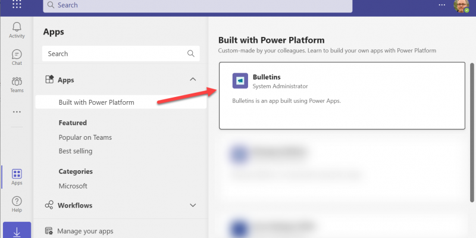Click the download icon at bottom left

pos(17,230)
